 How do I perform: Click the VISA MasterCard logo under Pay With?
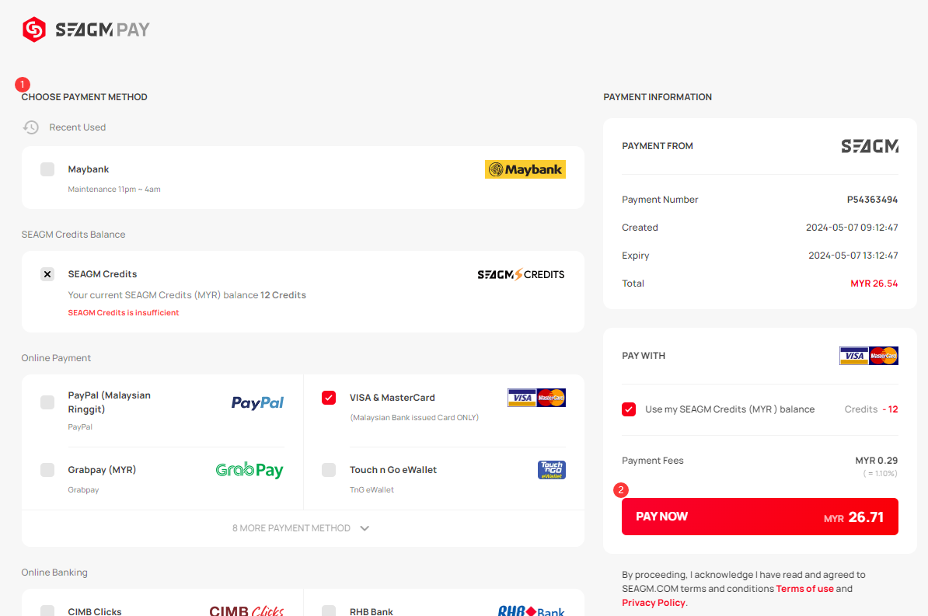tap(868, 356)
